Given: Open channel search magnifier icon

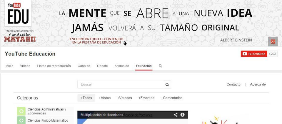Looking at the screenshot, I should [161, 66].
